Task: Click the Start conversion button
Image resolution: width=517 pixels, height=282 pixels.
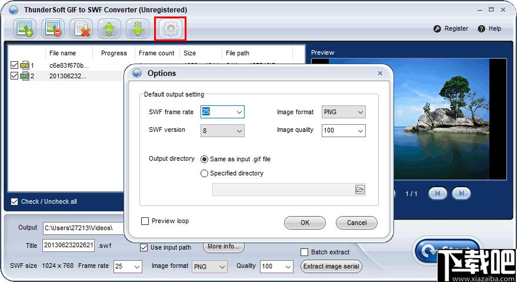Action: (x=447, y=251)
